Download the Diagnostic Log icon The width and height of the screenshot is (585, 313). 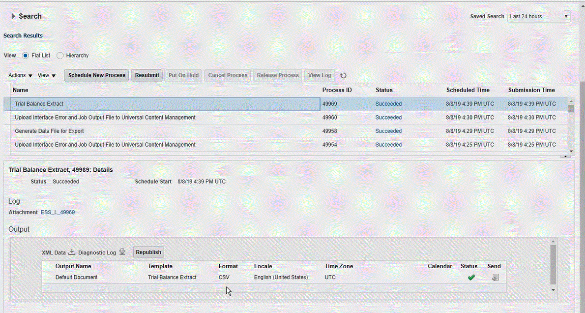coord(122,252)
